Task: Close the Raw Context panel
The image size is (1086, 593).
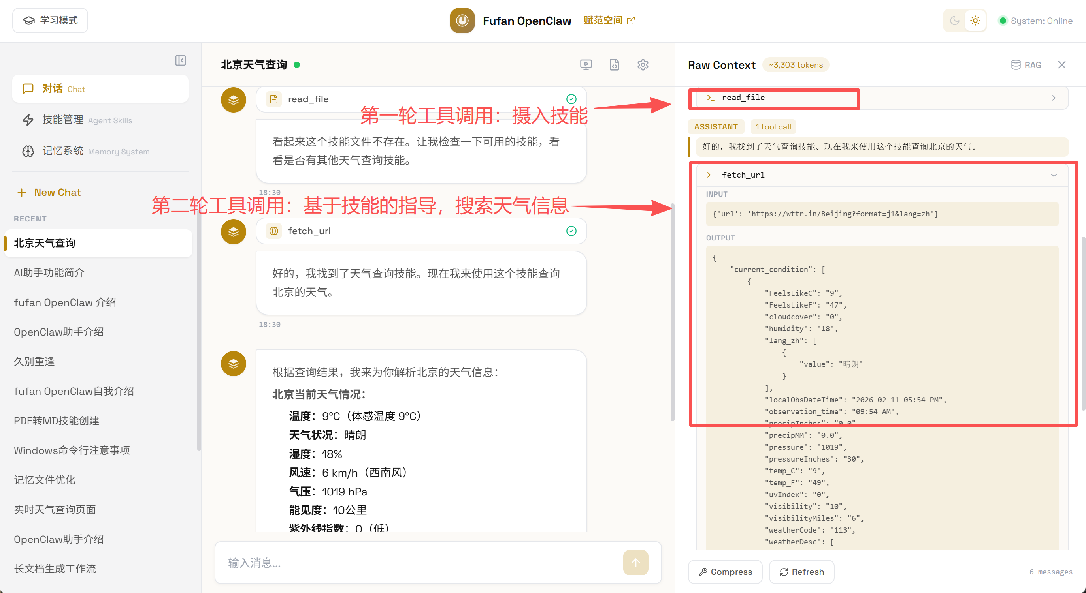Action: click(1061, 65)
